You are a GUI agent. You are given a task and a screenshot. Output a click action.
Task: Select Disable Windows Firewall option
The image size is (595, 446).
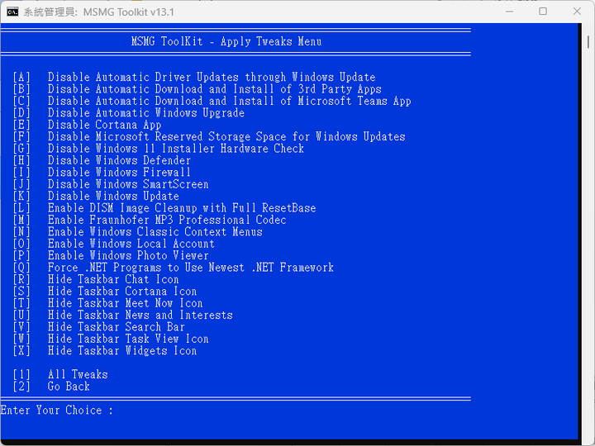coord(102,172)
